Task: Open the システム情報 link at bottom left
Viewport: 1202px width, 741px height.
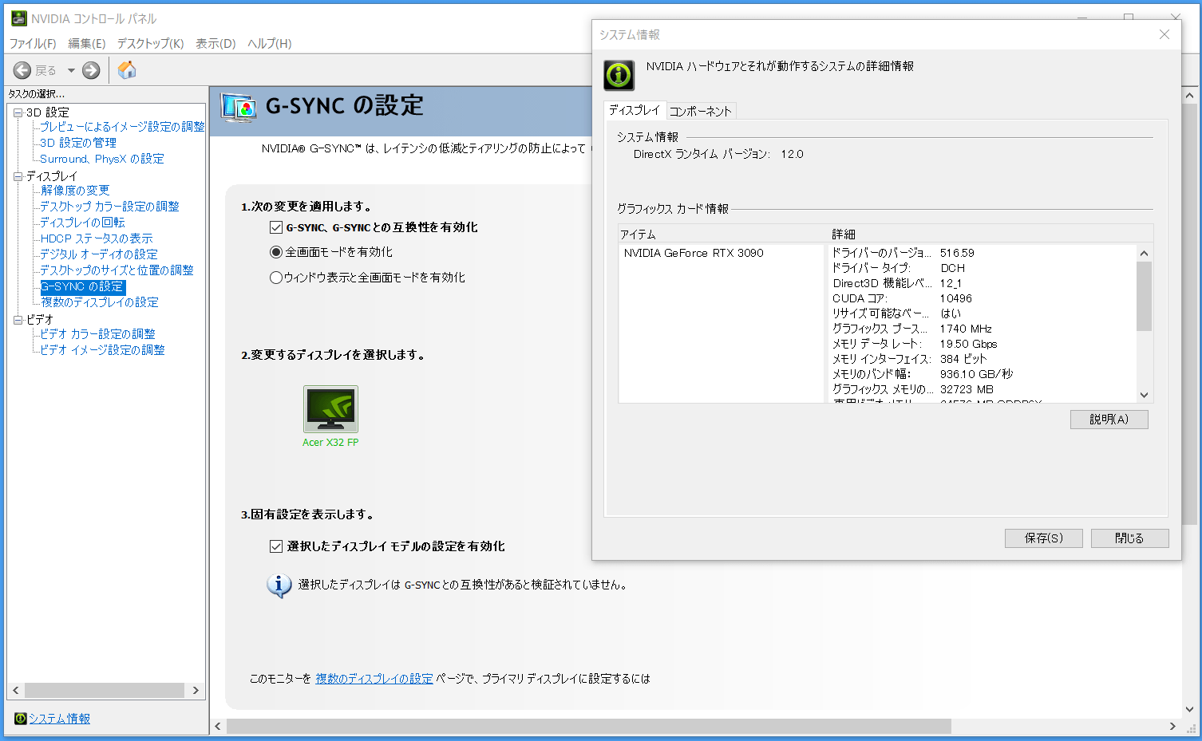Action: [x=59, y=719]
